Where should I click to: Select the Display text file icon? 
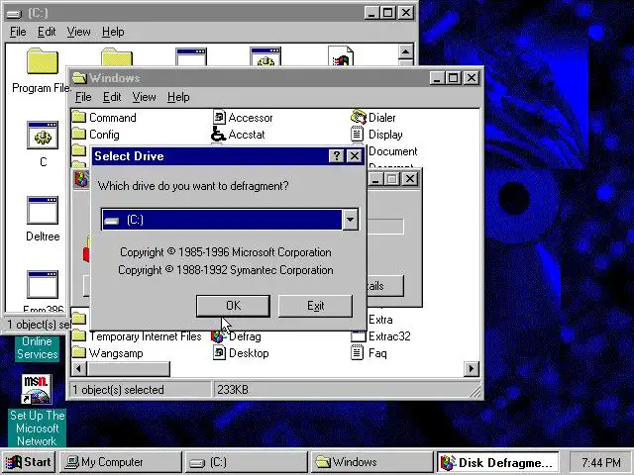pos(357,134)
